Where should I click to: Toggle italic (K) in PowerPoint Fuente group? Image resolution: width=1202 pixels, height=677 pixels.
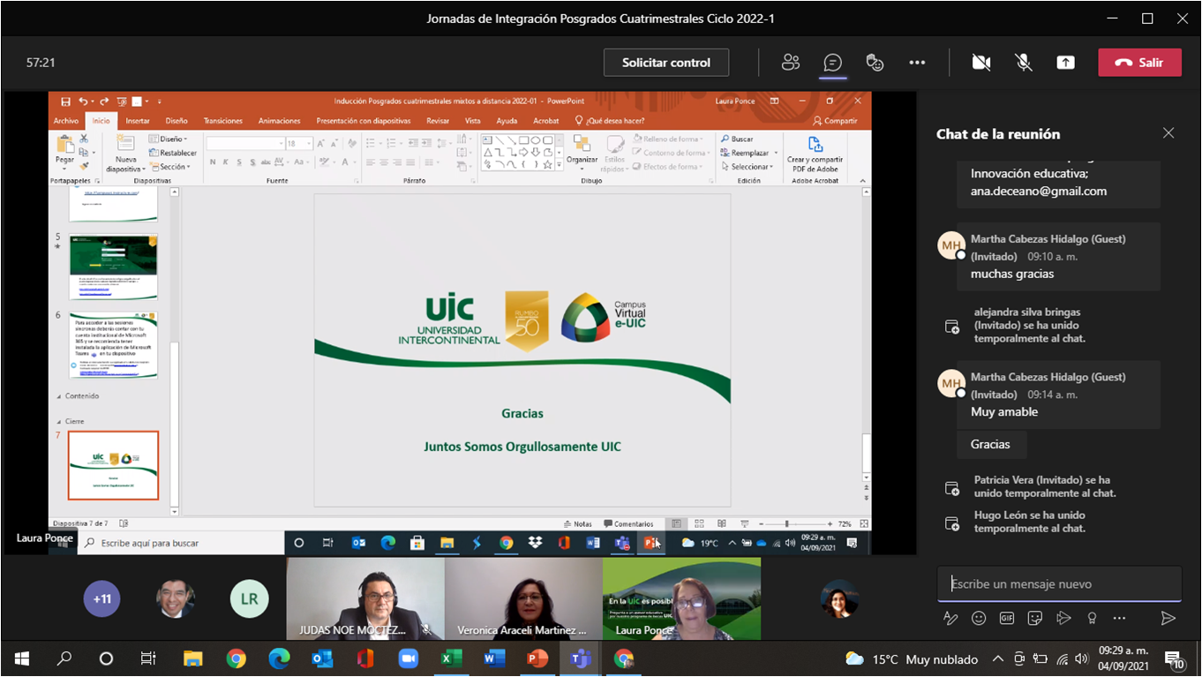(227, 162)
